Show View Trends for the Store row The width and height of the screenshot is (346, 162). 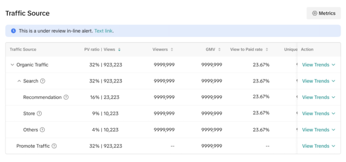coord(318,113)
